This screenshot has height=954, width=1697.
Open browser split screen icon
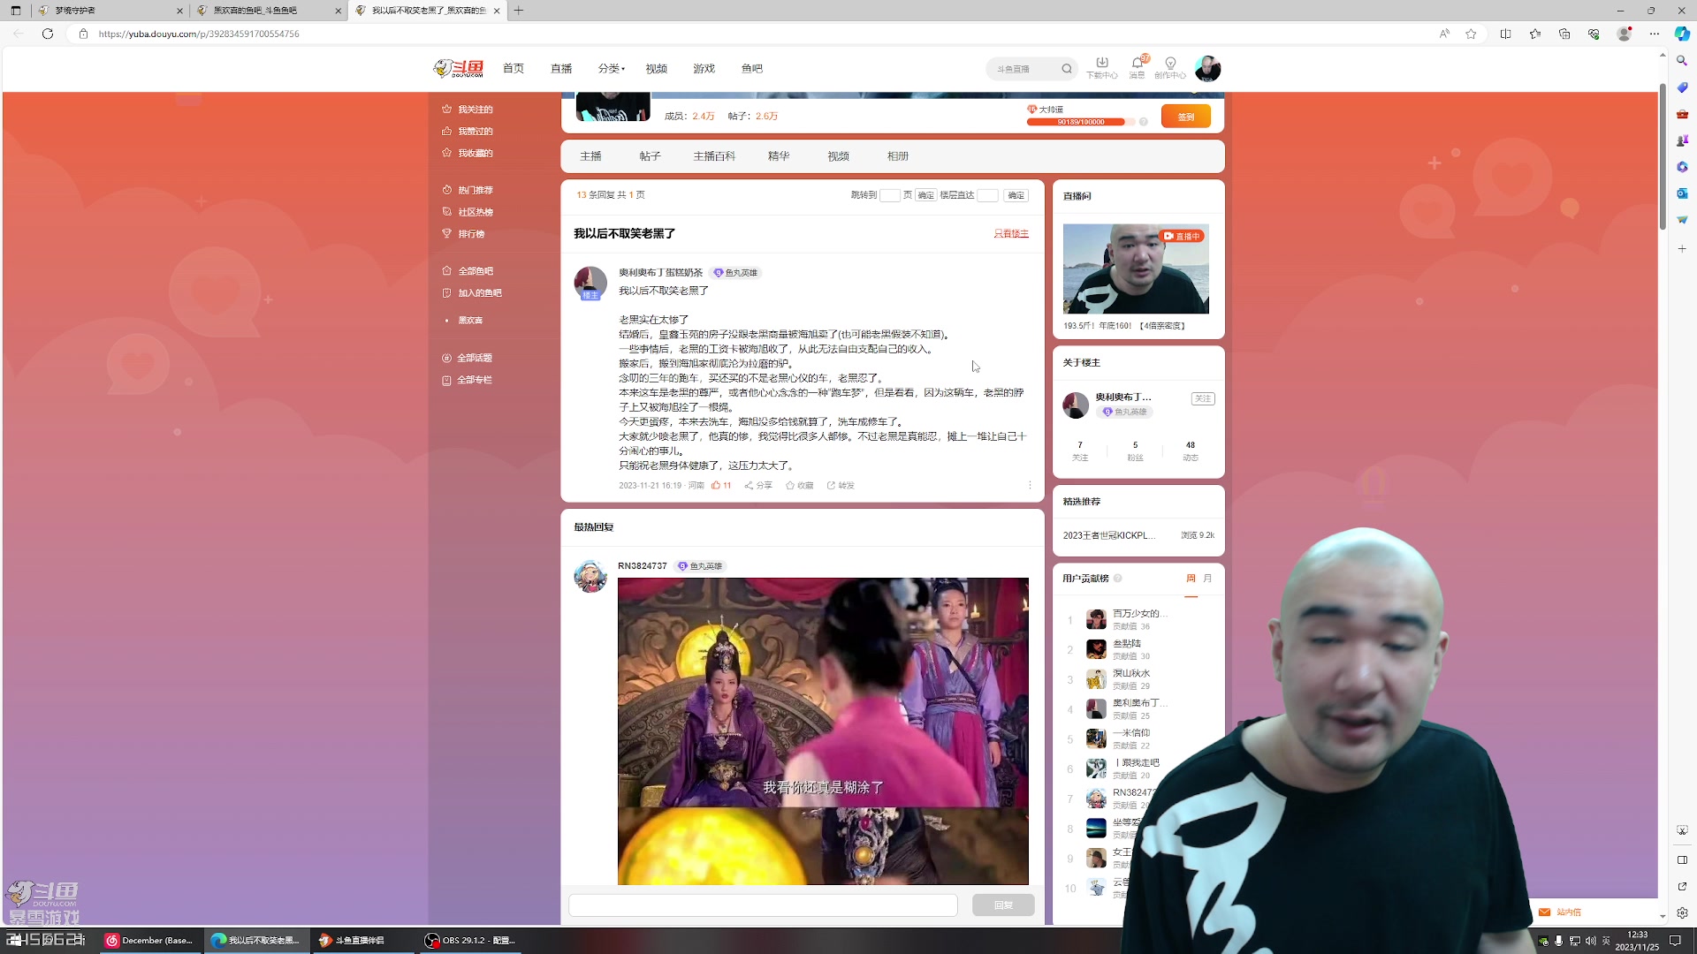[1506, 34]
